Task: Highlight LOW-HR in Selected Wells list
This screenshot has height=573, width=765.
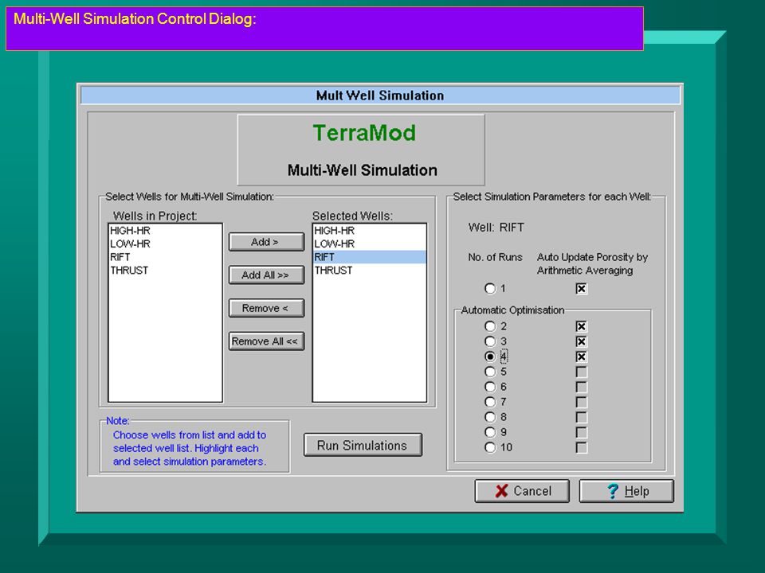Action: coord(369,244)
